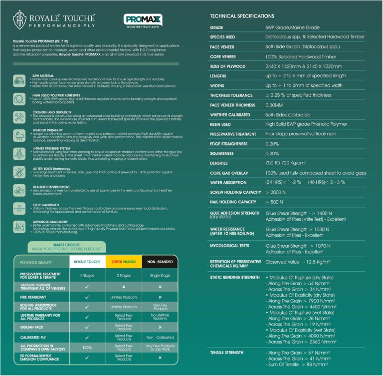This screenshot has height=376, width=383.
Task: Click the SMART CHOICE banner tab
Action: click(67, 247)
